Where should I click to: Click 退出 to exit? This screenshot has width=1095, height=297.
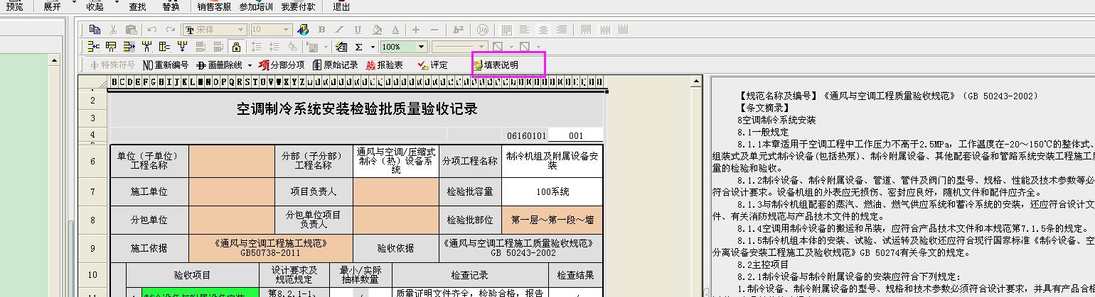click(341, 6)
